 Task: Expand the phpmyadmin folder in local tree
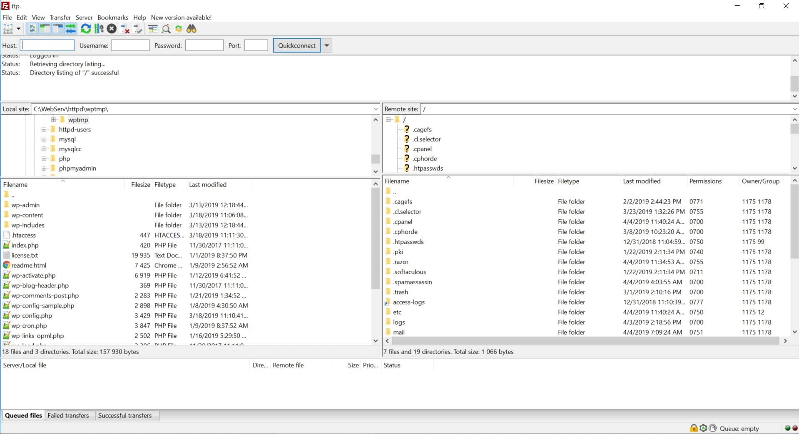click(x=44, y=168)
